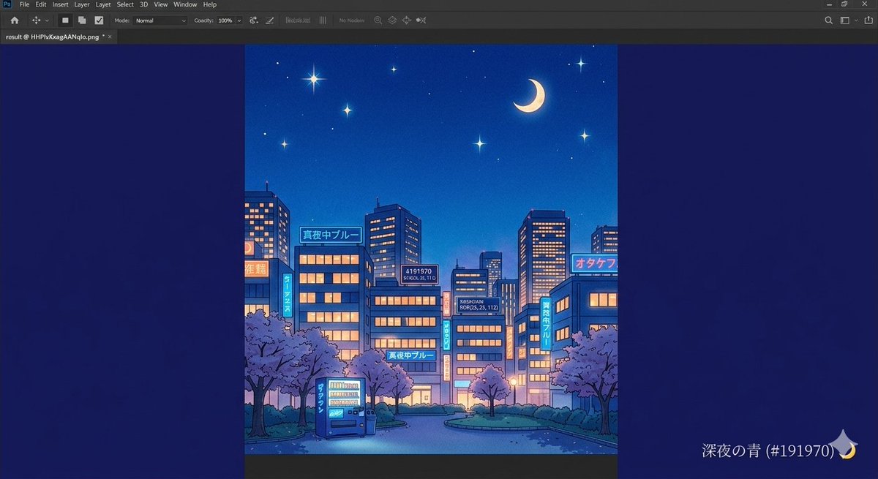Open the search magnifier icon at top right

[829, 20]
